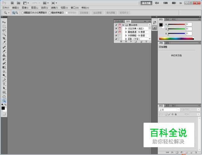This screenshot has width=202, height=155.
Task: Enable resize windows to fit checkbox
Action: click(22, 13)
